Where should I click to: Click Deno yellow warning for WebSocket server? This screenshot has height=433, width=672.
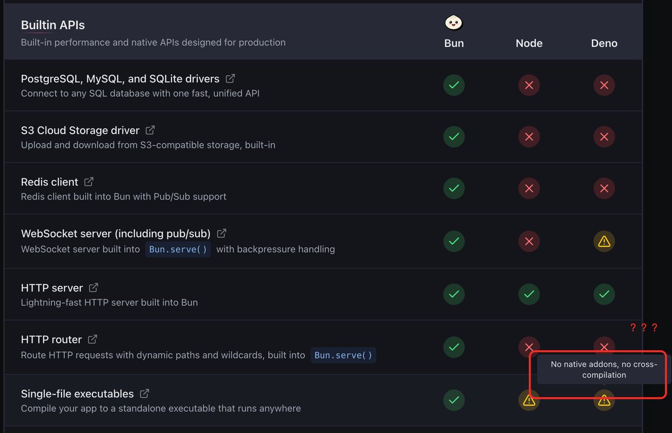(x=604, y=241)
